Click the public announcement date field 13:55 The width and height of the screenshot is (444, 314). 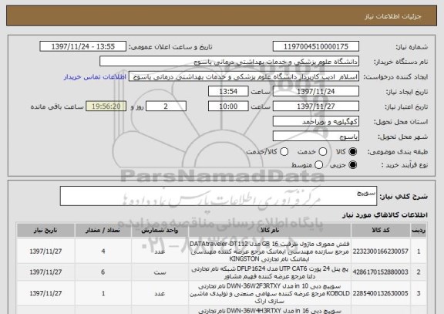coord(83,46)
